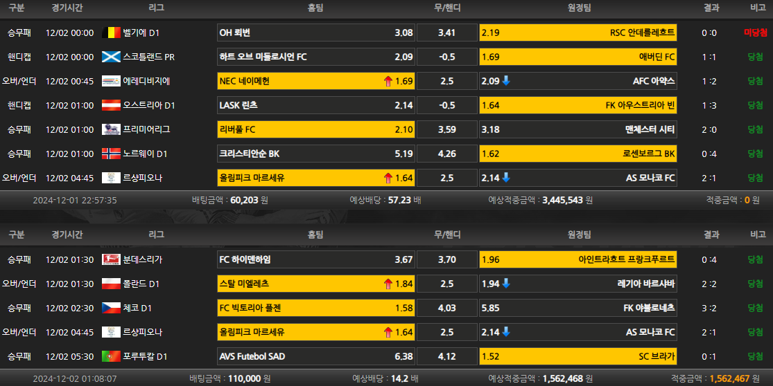Click the Portugal flag icon for 포루투칼 D1
This screenshot has width=773, height=386.
pyautogui.click(x=111, y=356)
